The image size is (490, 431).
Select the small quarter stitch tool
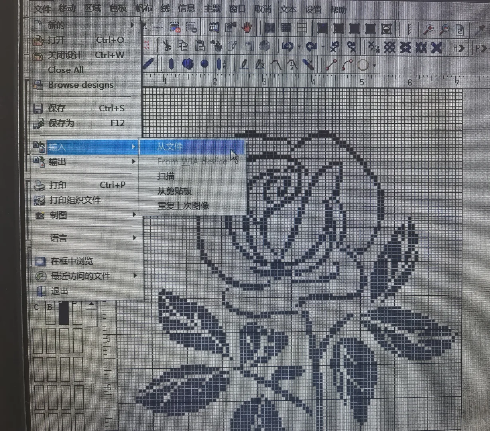point(373,47)
